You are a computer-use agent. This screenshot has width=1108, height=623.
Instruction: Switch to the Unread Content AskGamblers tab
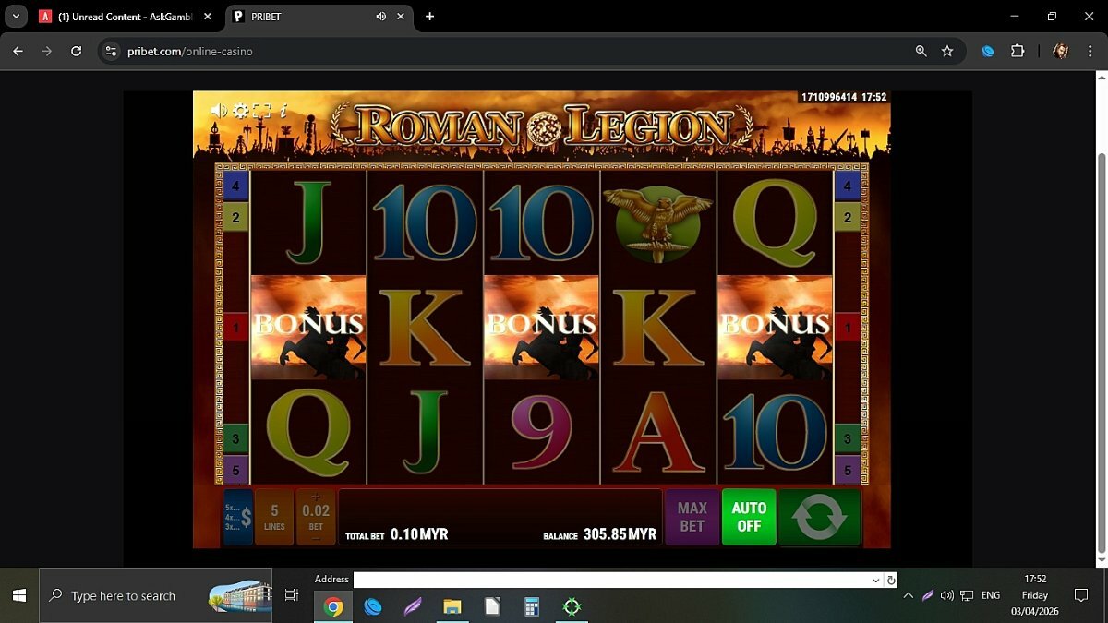(120, 17)
